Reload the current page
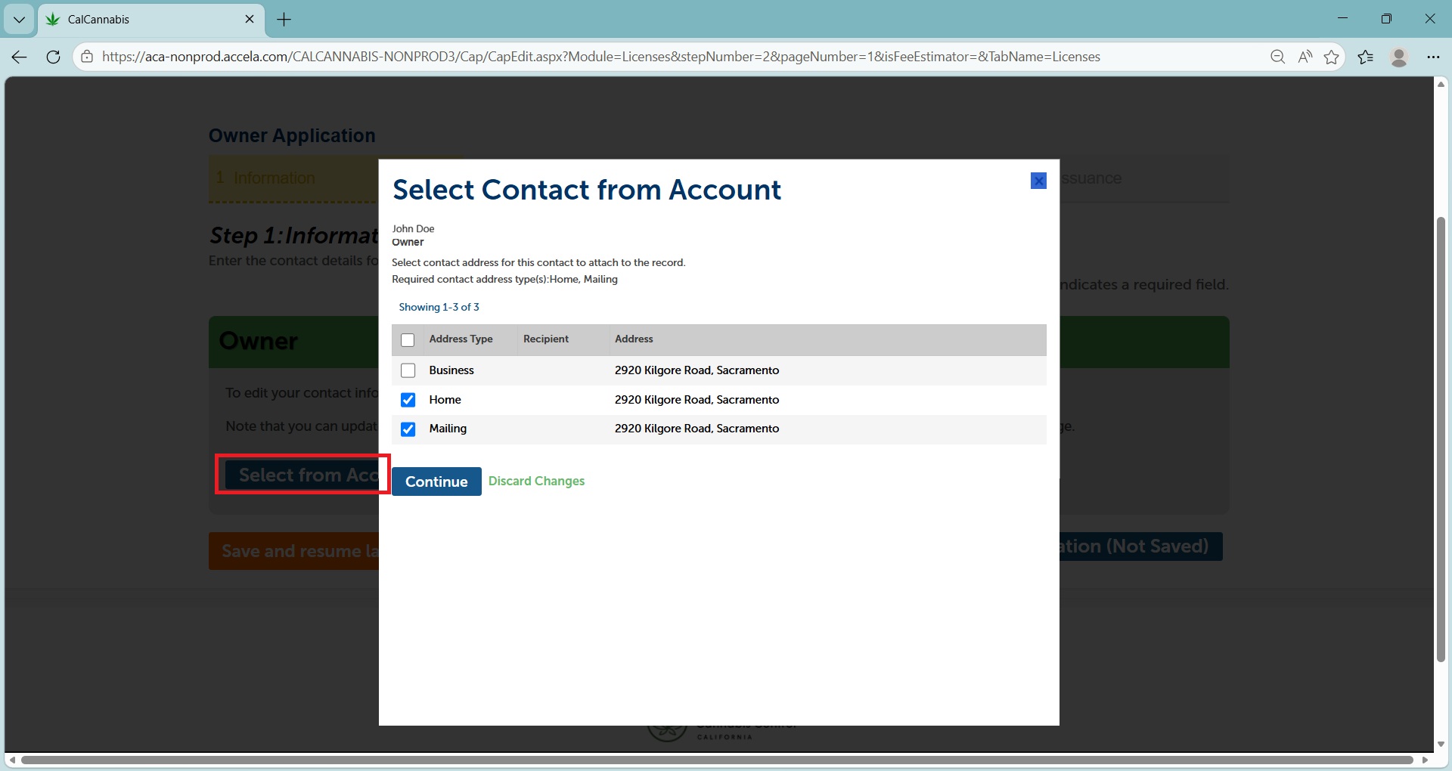Viewport: 1452px width, 771px height. click(53, 57)
